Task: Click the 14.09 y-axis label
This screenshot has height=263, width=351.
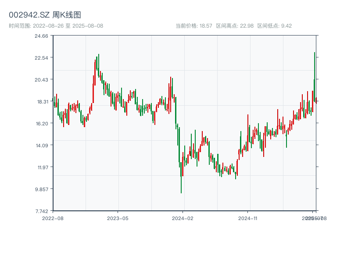Action: [x=41, y=145]
